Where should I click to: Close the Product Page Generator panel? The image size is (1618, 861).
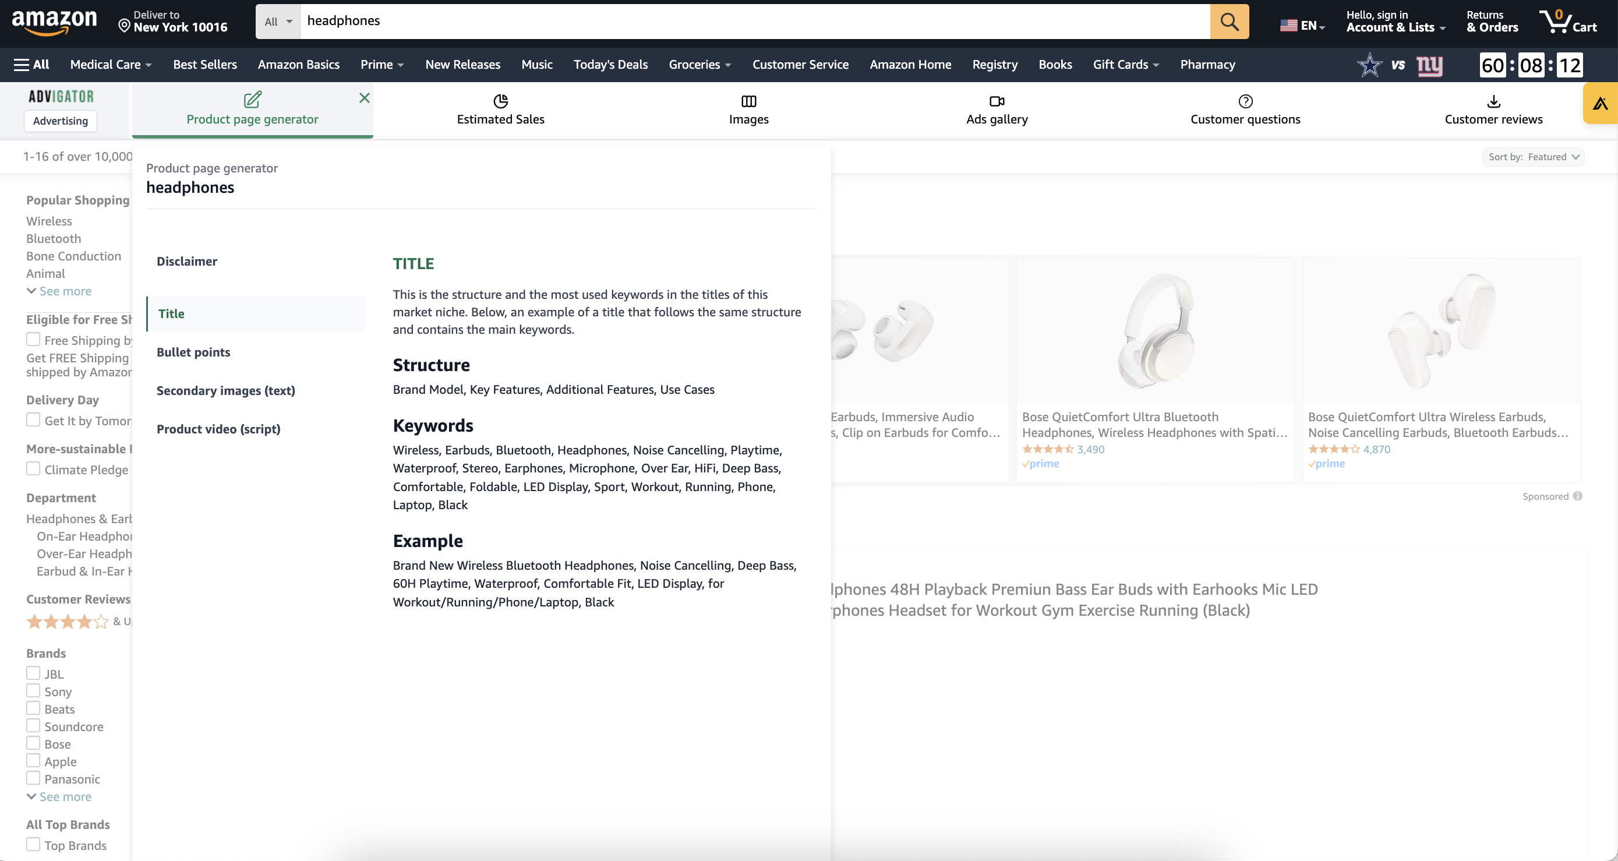click(x=365, y=97)
